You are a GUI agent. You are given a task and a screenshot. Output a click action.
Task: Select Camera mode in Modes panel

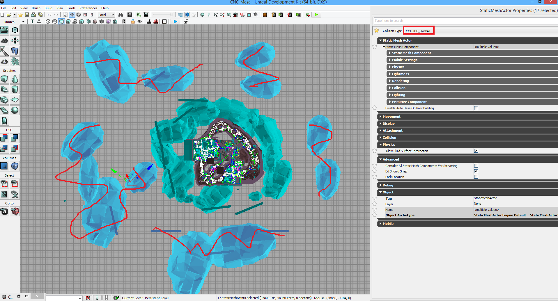tap(4, 30)
